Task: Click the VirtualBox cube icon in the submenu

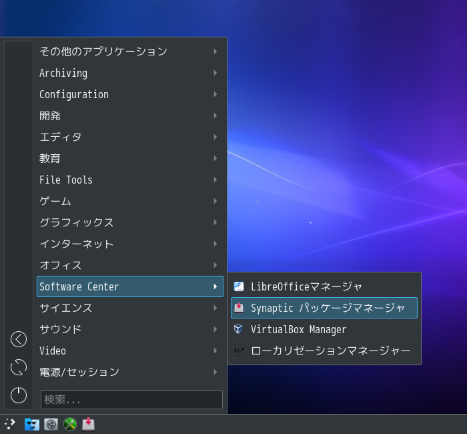Action: 239,329
